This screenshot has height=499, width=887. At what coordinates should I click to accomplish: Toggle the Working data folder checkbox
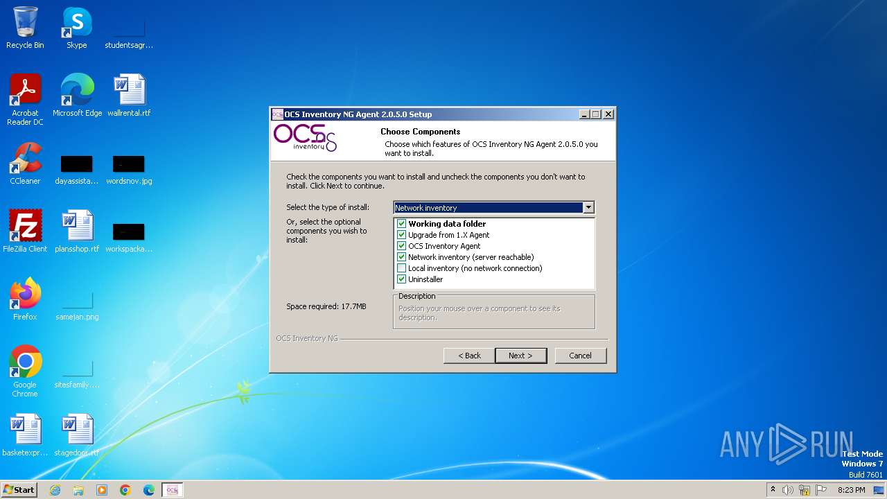[401, 224]
